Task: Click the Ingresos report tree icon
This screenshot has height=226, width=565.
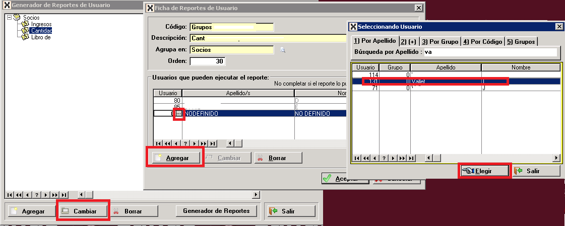Action: click(x=25, y=24)
